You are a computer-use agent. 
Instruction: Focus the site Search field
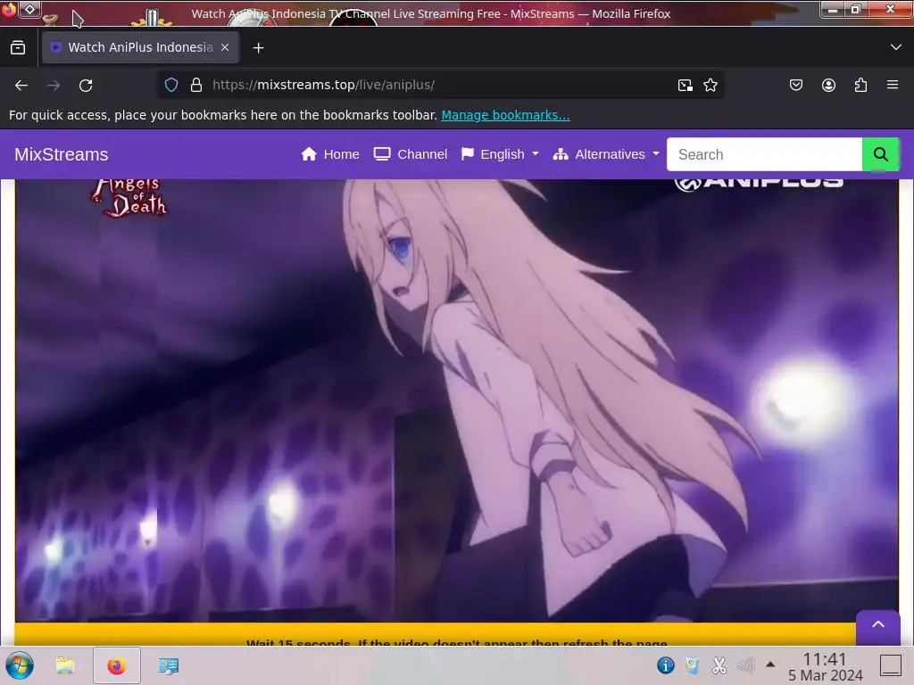click(764, 154)
